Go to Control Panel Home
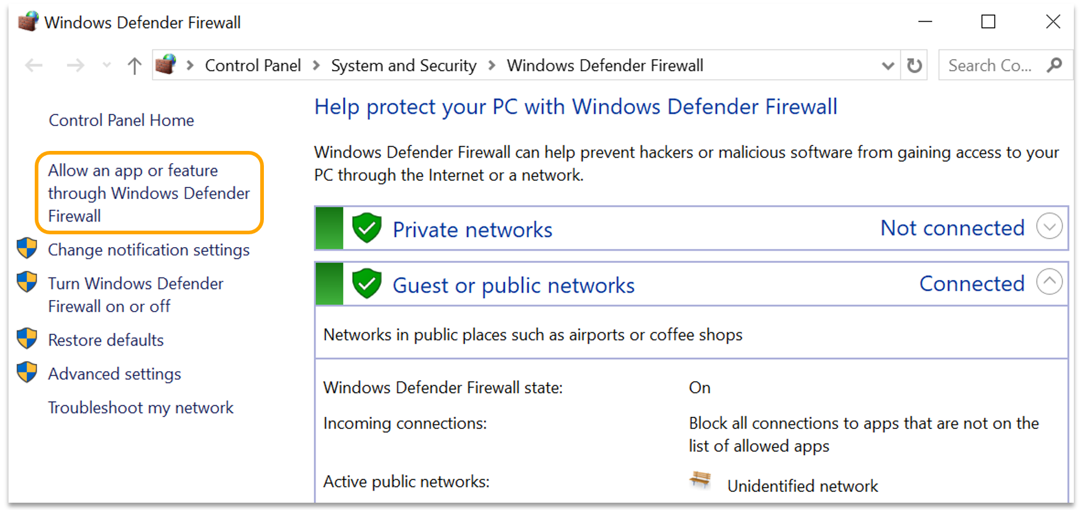 (x=121, y=121)
